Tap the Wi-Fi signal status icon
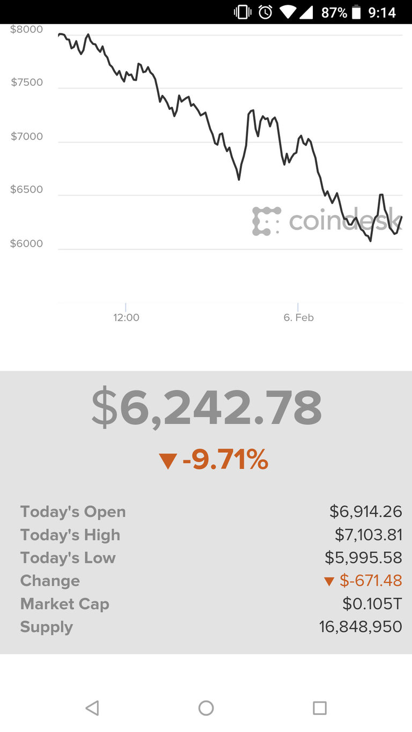This screenshot has height=732, width=412. (x=287, y=12)
